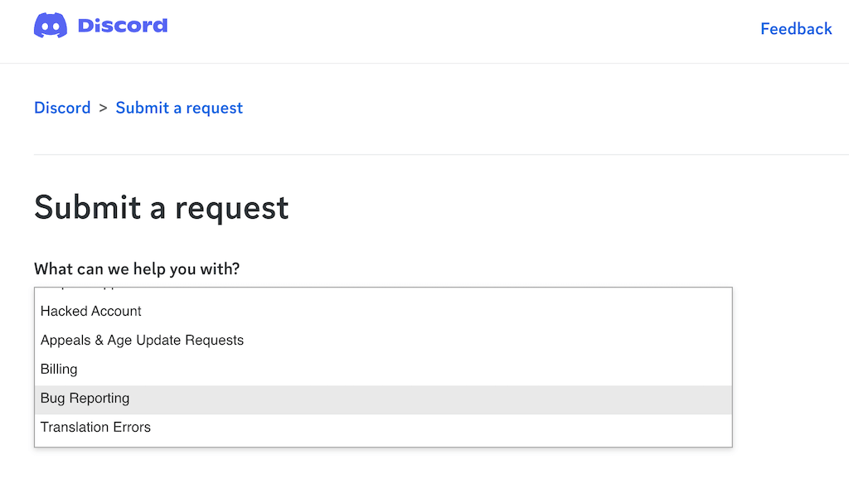Click the 'What can we help you with?' label
849x479 pixels.
pos(137,269)
